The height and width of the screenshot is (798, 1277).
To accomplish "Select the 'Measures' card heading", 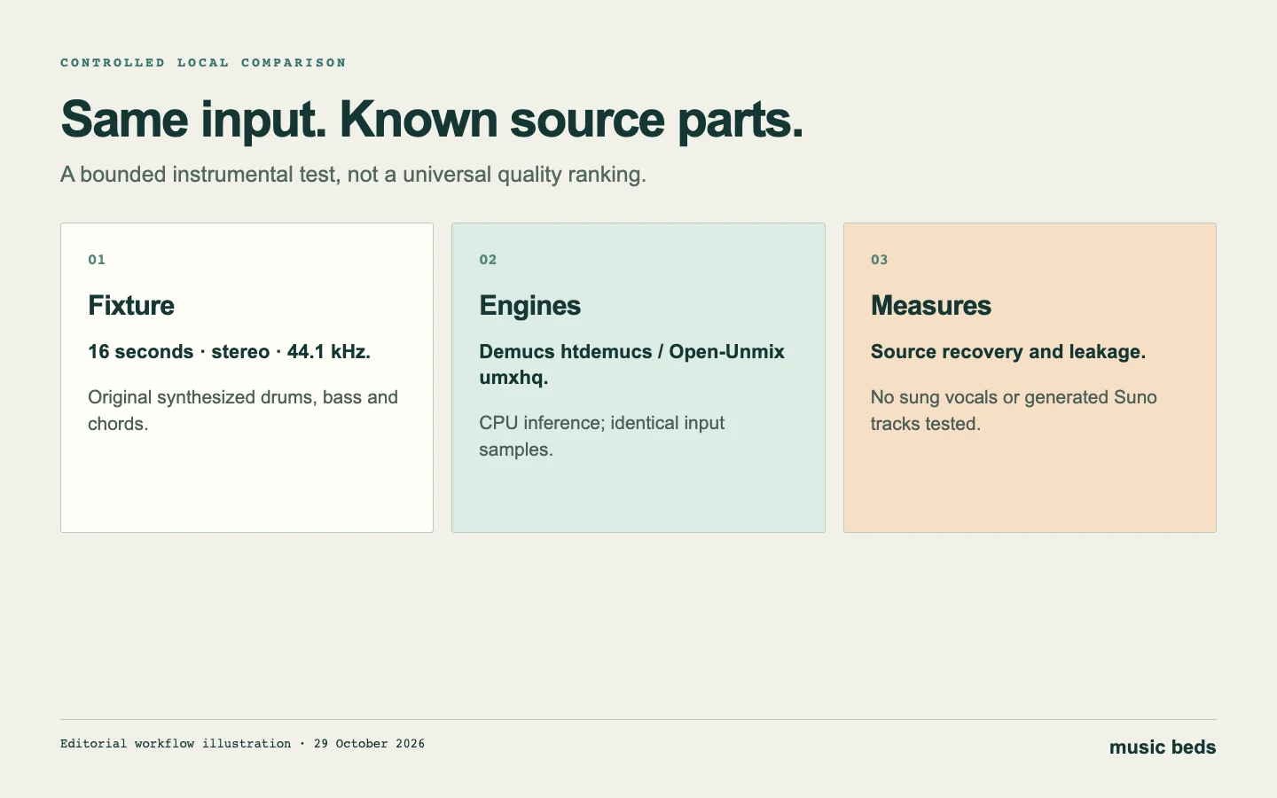I will point(931,306).
